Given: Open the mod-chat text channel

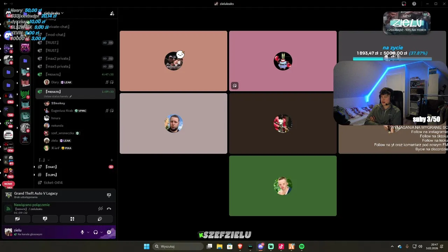Looking at the screenshot, I should 56,35.
